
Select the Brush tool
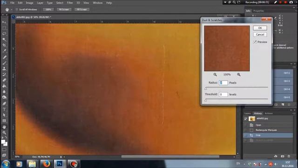[x=4, y=63]
